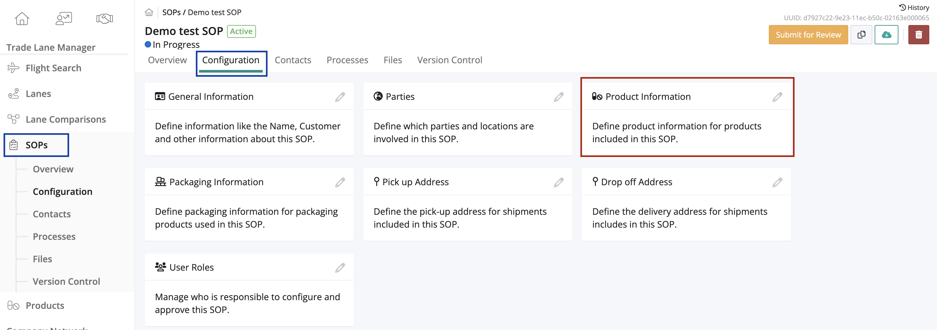This screenshot has height=330, width=937.
Task: Edit Parties with pencil icon
Action: pyautogui.click(x=559, y=97)
